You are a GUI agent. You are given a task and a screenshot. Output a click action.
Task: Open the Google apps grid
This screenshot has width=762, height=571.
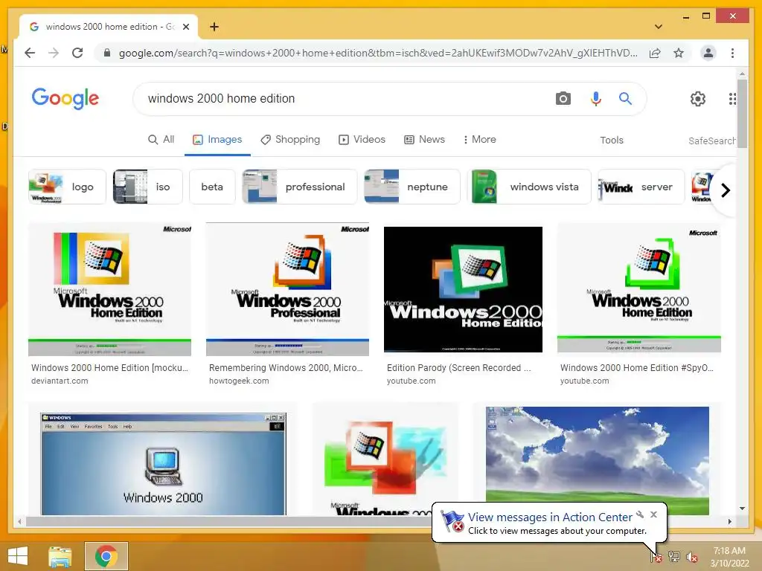(732, 99)
